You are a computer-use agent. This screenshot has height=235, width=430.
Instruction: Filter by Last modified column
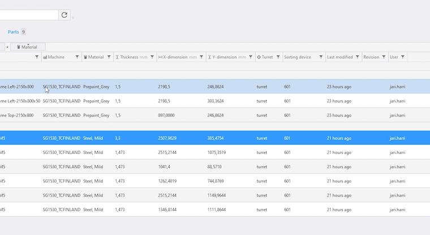point(358,57)
